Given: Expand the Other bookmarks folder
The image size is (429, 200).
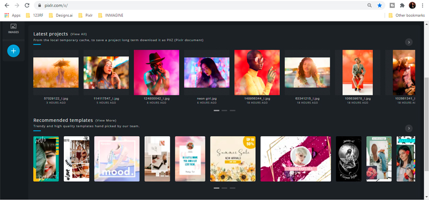Looking at the screenshot, I should click(406, 16).
